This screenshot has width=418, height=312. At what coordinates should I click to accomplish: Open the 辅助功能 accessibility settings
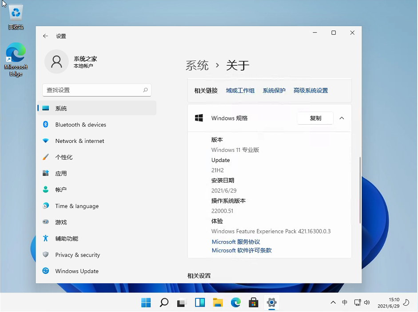point(67,238)
